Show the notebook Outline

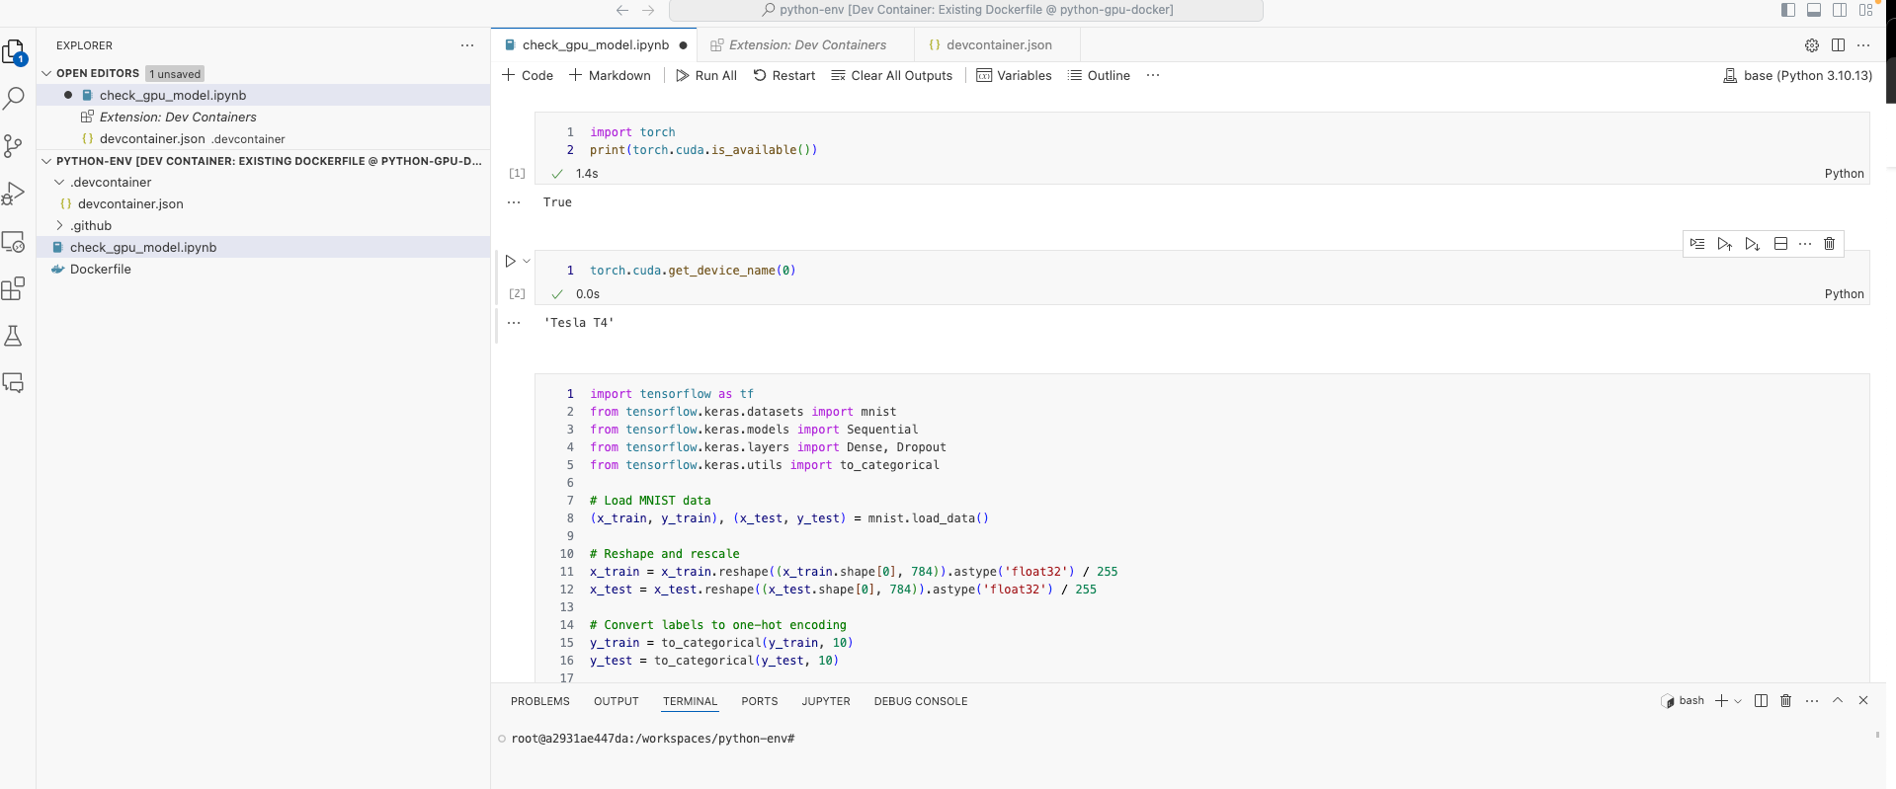1099,75
